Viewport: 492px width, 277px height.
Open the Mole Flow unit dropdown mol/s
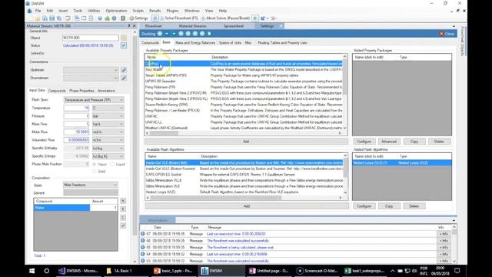108,132
